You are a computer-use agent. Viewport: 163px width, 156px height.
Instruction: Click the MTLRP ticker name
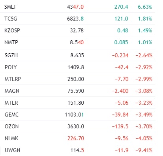coord(13,79)
